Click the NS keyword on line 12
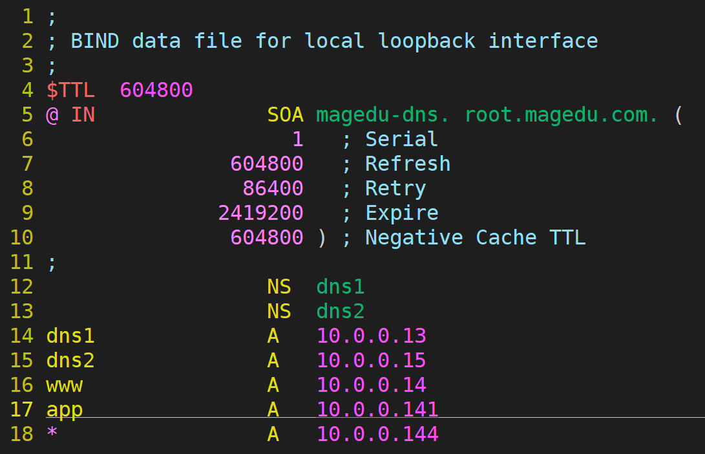705x454 pixels. click(279, 286)
